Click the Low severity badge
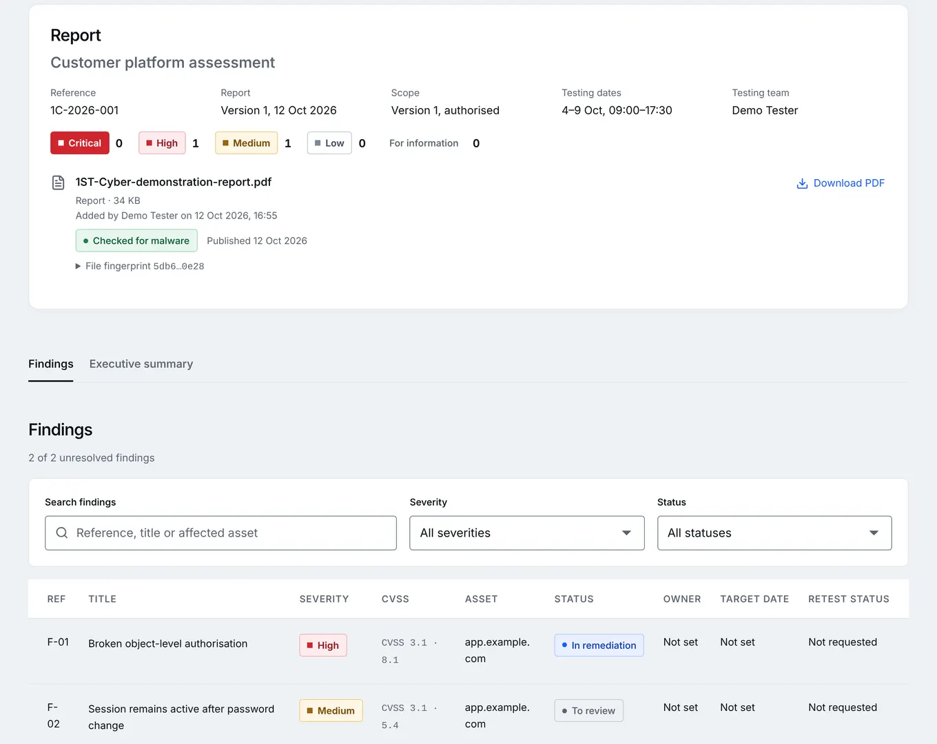Screen dimensions: 937x744 [x=329, y=143]
